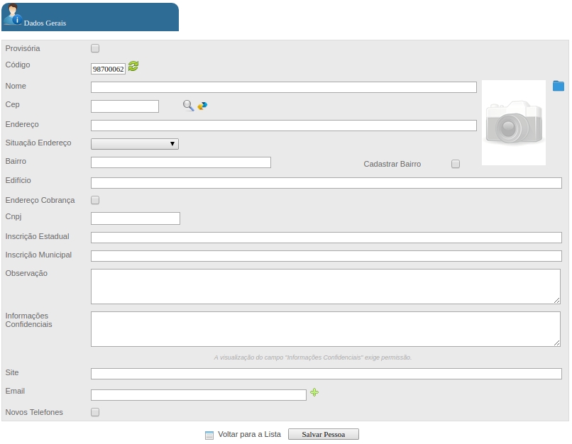Focus the Endereço text field
Image resolution: width=572 pixels, height=444 pixels.
pos(284,126)
